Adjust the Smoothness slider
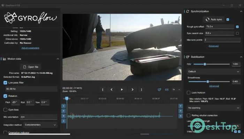Screen dimensions: 244x139 pos(209,81)
